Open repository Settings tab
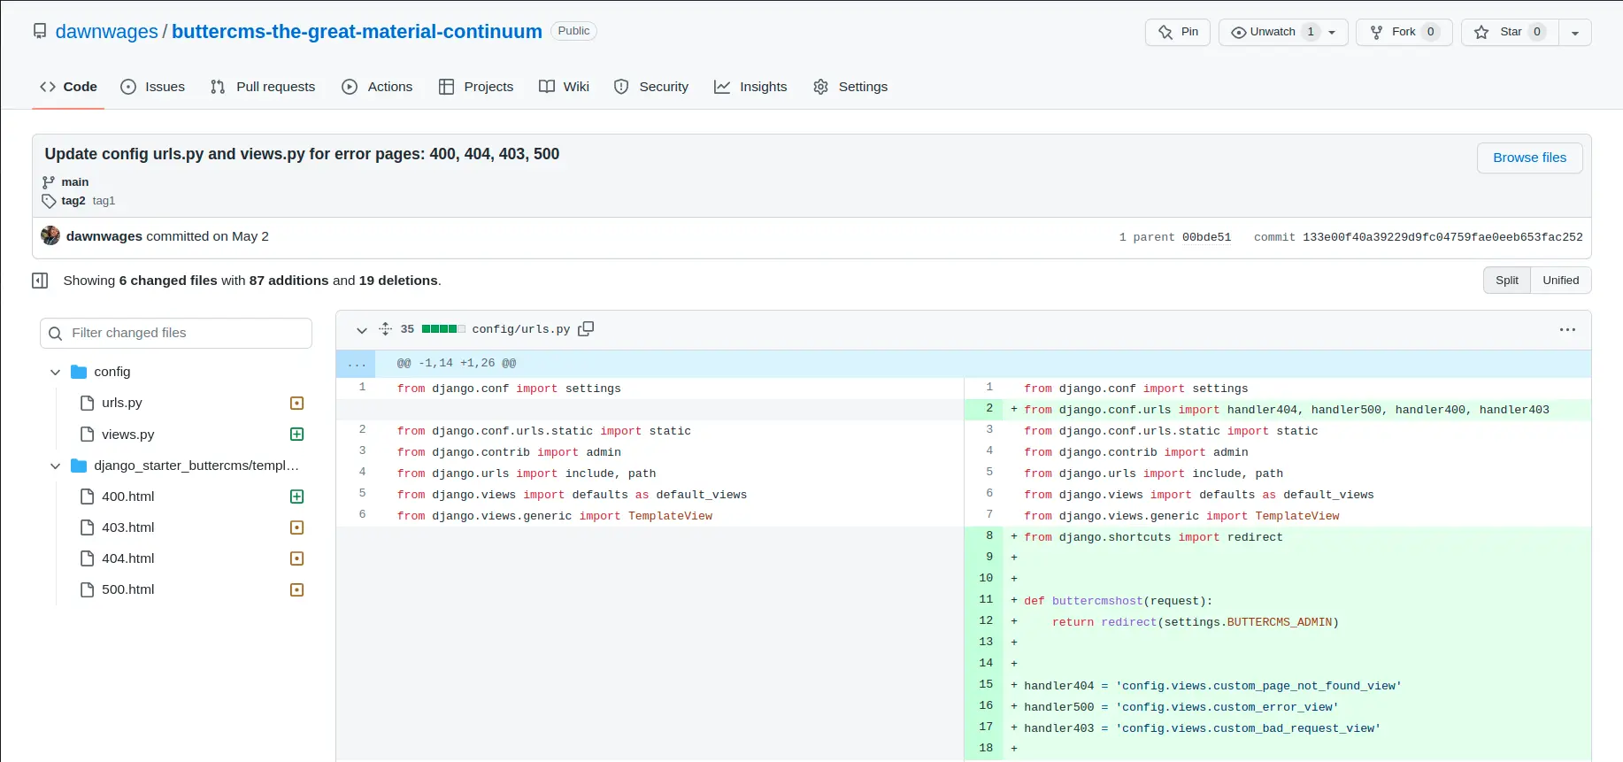This screenshot has height=762, width=1623. click(x=850, y=87)
